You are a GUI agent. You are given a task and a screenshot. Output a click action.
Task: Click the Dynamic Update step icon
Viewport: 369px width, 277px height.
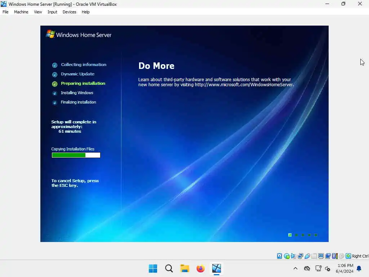(55, 74)
